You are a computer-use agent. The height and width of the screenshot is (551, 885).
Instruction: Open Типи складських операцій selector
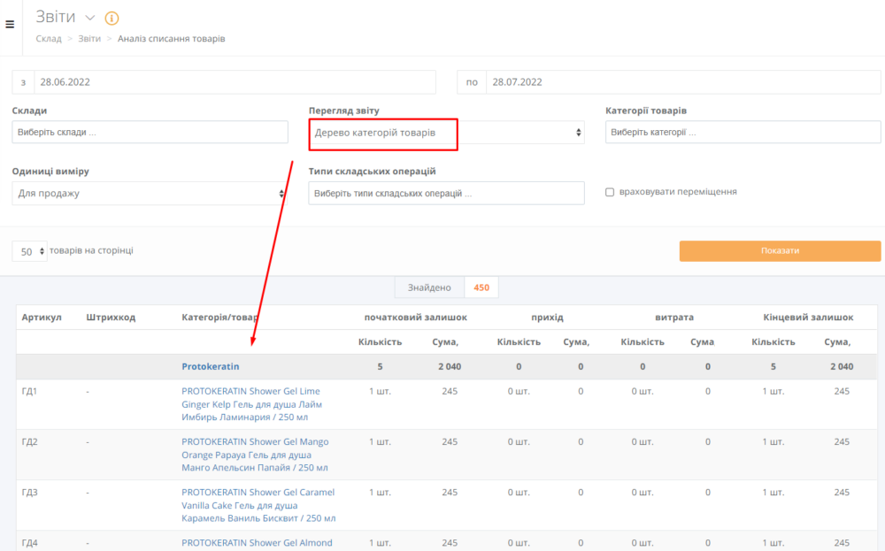[x=446, y=193]
